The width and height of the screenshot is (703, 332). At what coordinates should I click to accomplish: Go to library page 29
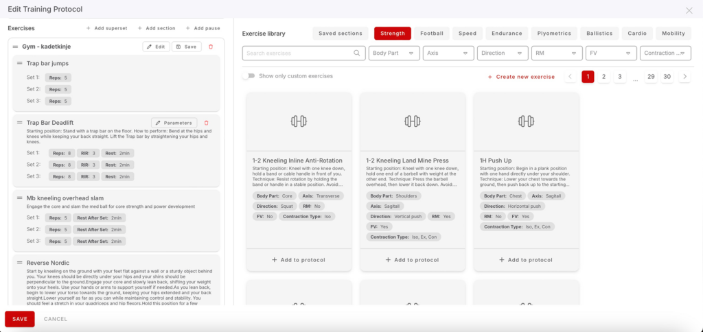click(651, 77)
